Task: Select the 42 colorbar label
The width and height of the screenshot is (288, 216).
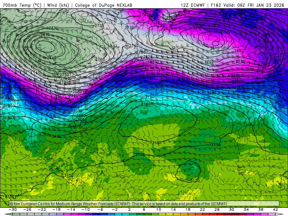Action: click(275, 210)
